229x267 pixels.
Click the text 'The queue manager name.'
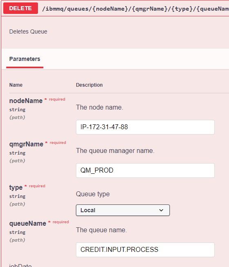click(115, 151)
